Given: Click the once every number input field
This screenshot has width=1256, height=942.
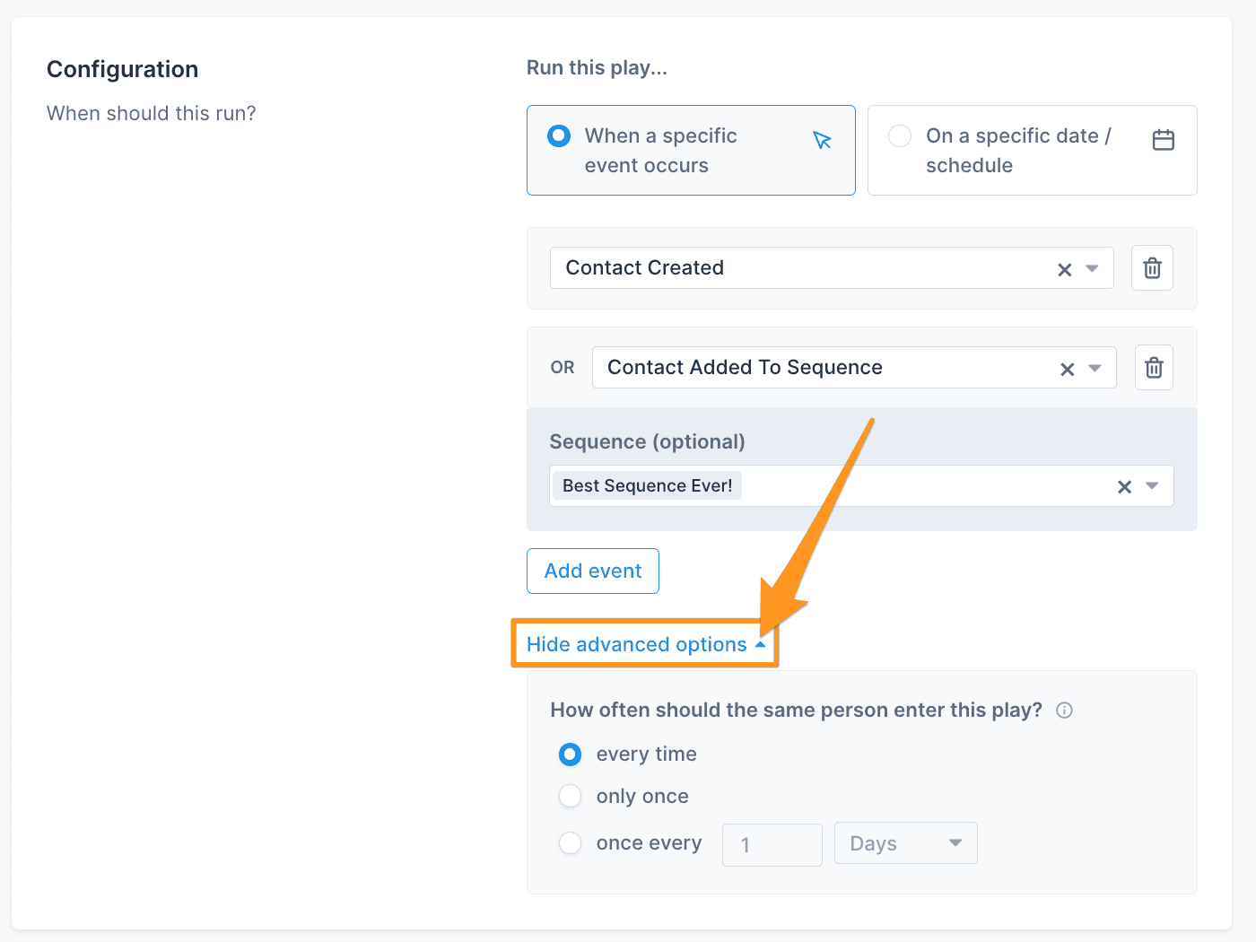Looking at the screenshot, I should pos(772,844).
